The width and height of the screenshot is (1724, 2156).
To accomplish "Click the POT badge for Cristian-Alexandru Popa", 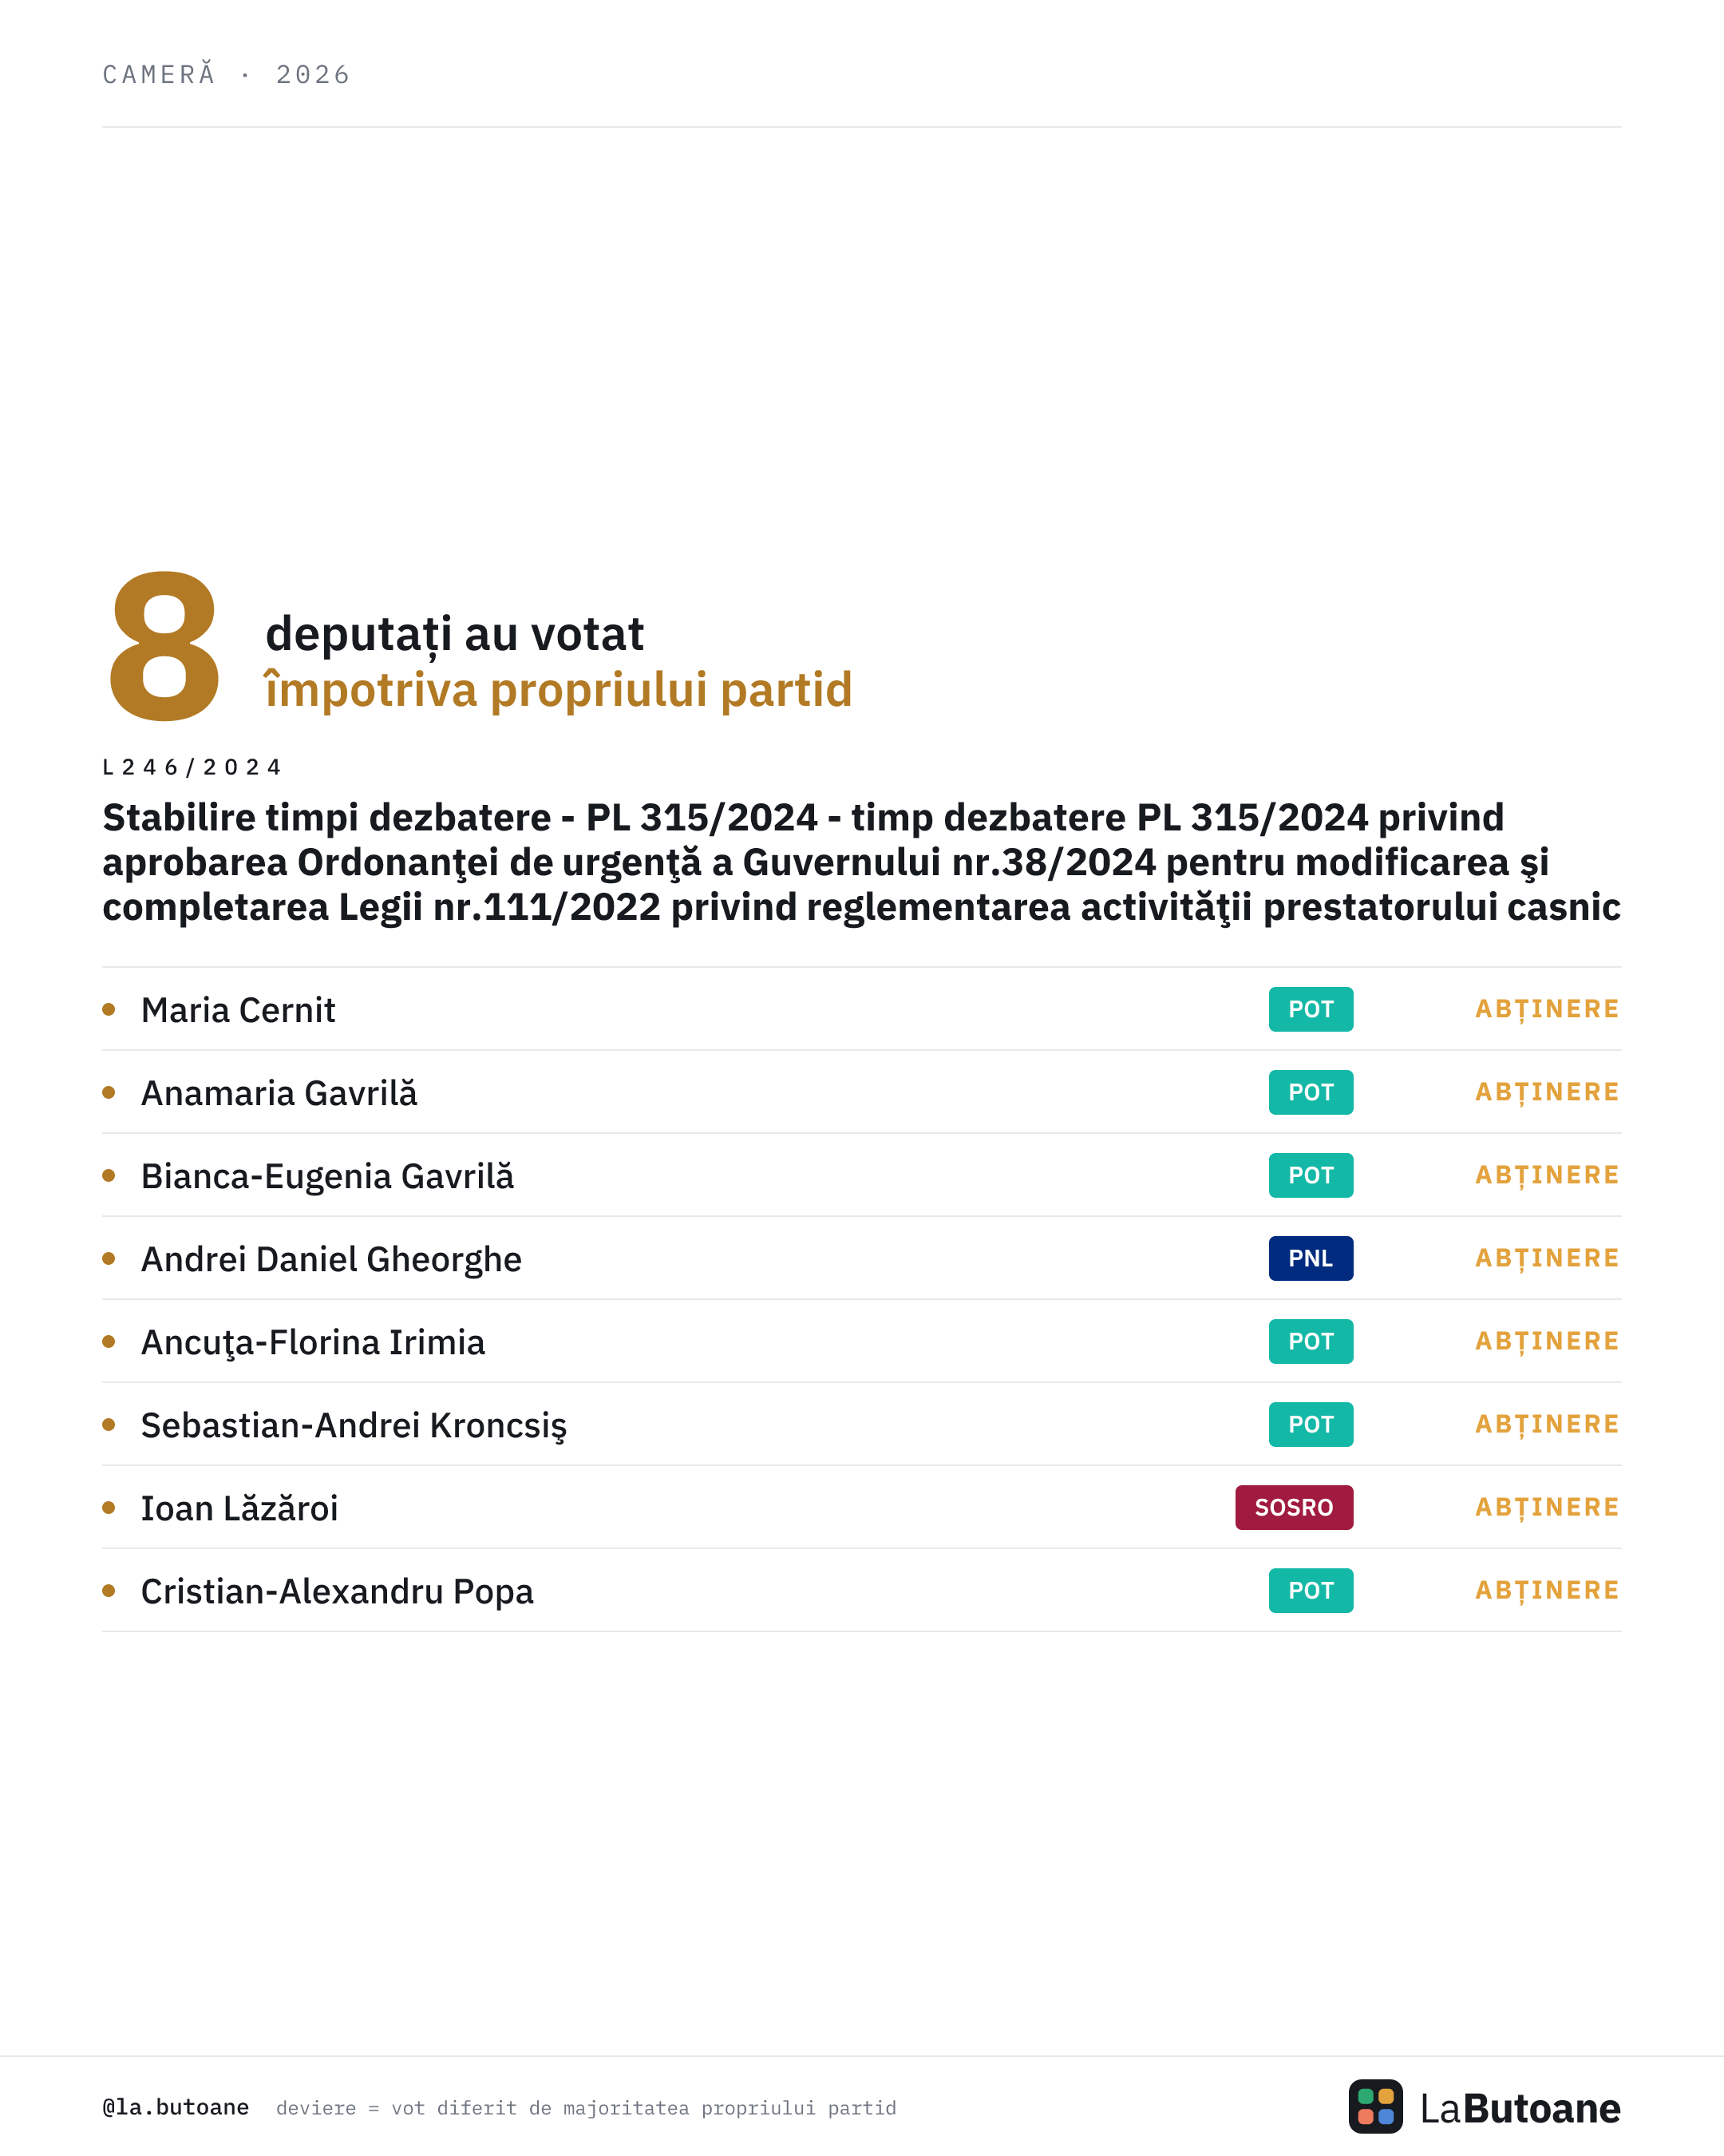I will coord(1311,1590).
